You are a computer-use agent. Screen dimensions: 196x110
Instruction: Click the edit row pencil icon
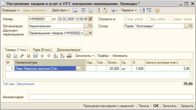[22, 56]
